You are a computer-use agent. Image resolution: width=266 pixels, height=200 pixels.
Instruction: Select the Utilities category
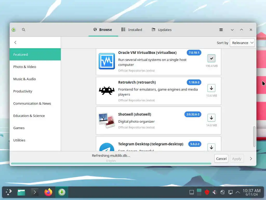tap(35, 140)
